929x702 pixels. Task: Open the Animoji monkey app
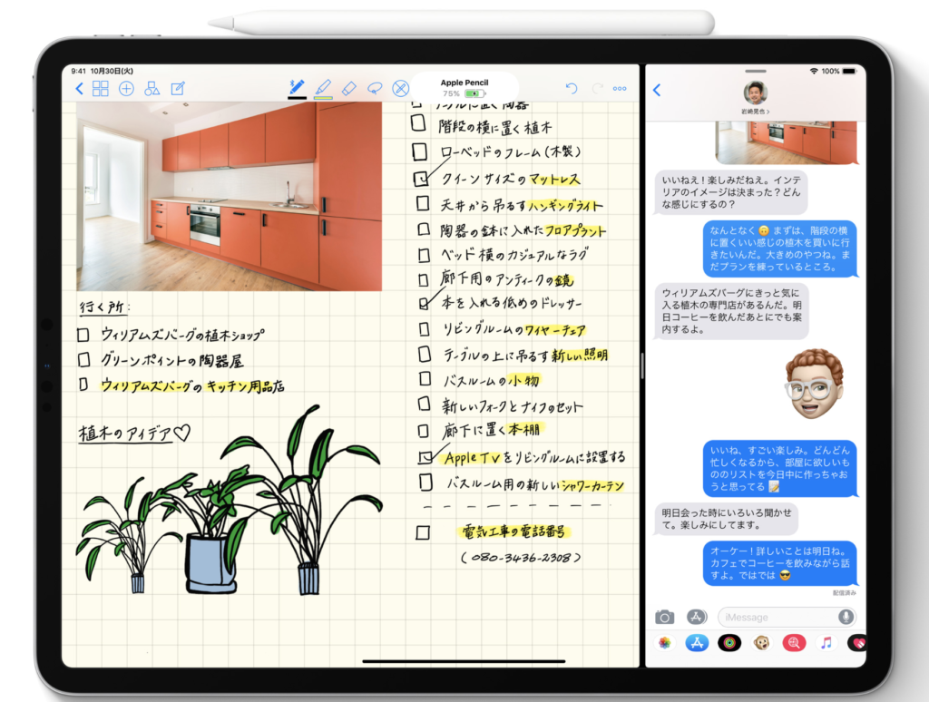[761, 642]
